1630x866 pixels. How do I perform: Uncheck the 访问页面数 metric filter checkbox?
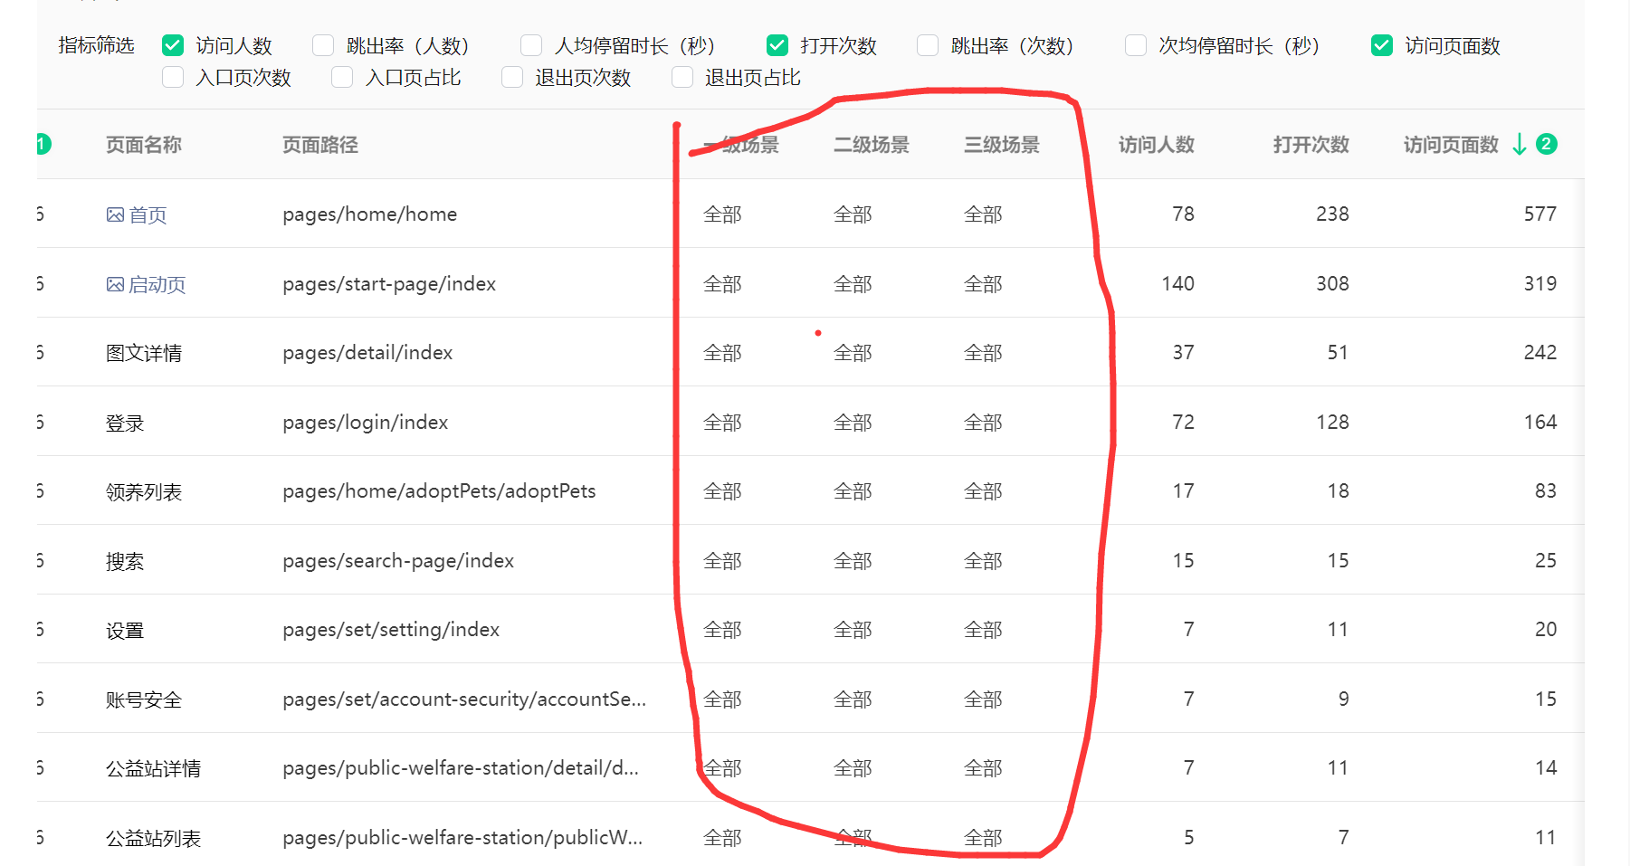click(1382, 45)
